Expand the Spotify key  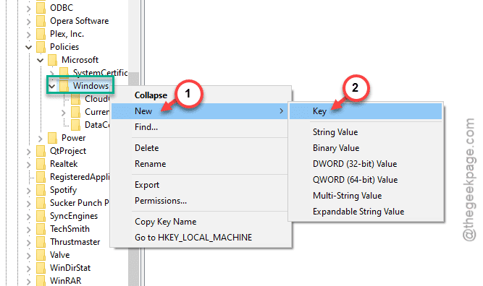pyautogui.click(x=29, y=191)
